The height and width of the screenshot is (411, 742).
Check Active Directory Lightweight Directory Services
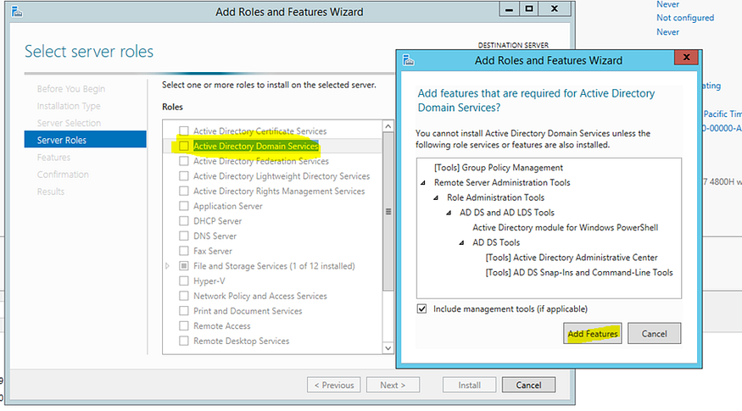tap(184, 176)
